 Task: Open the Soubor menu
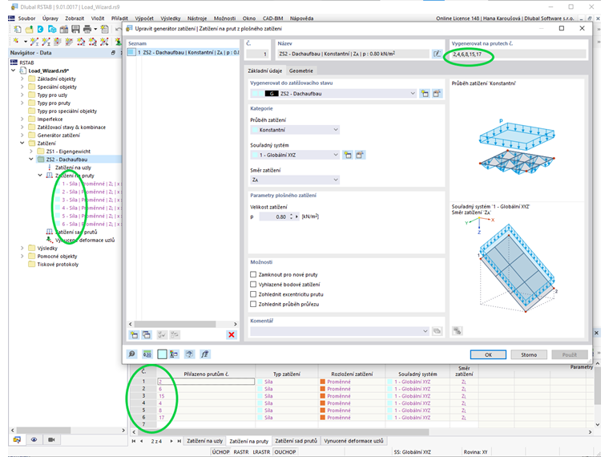[26, 18]
